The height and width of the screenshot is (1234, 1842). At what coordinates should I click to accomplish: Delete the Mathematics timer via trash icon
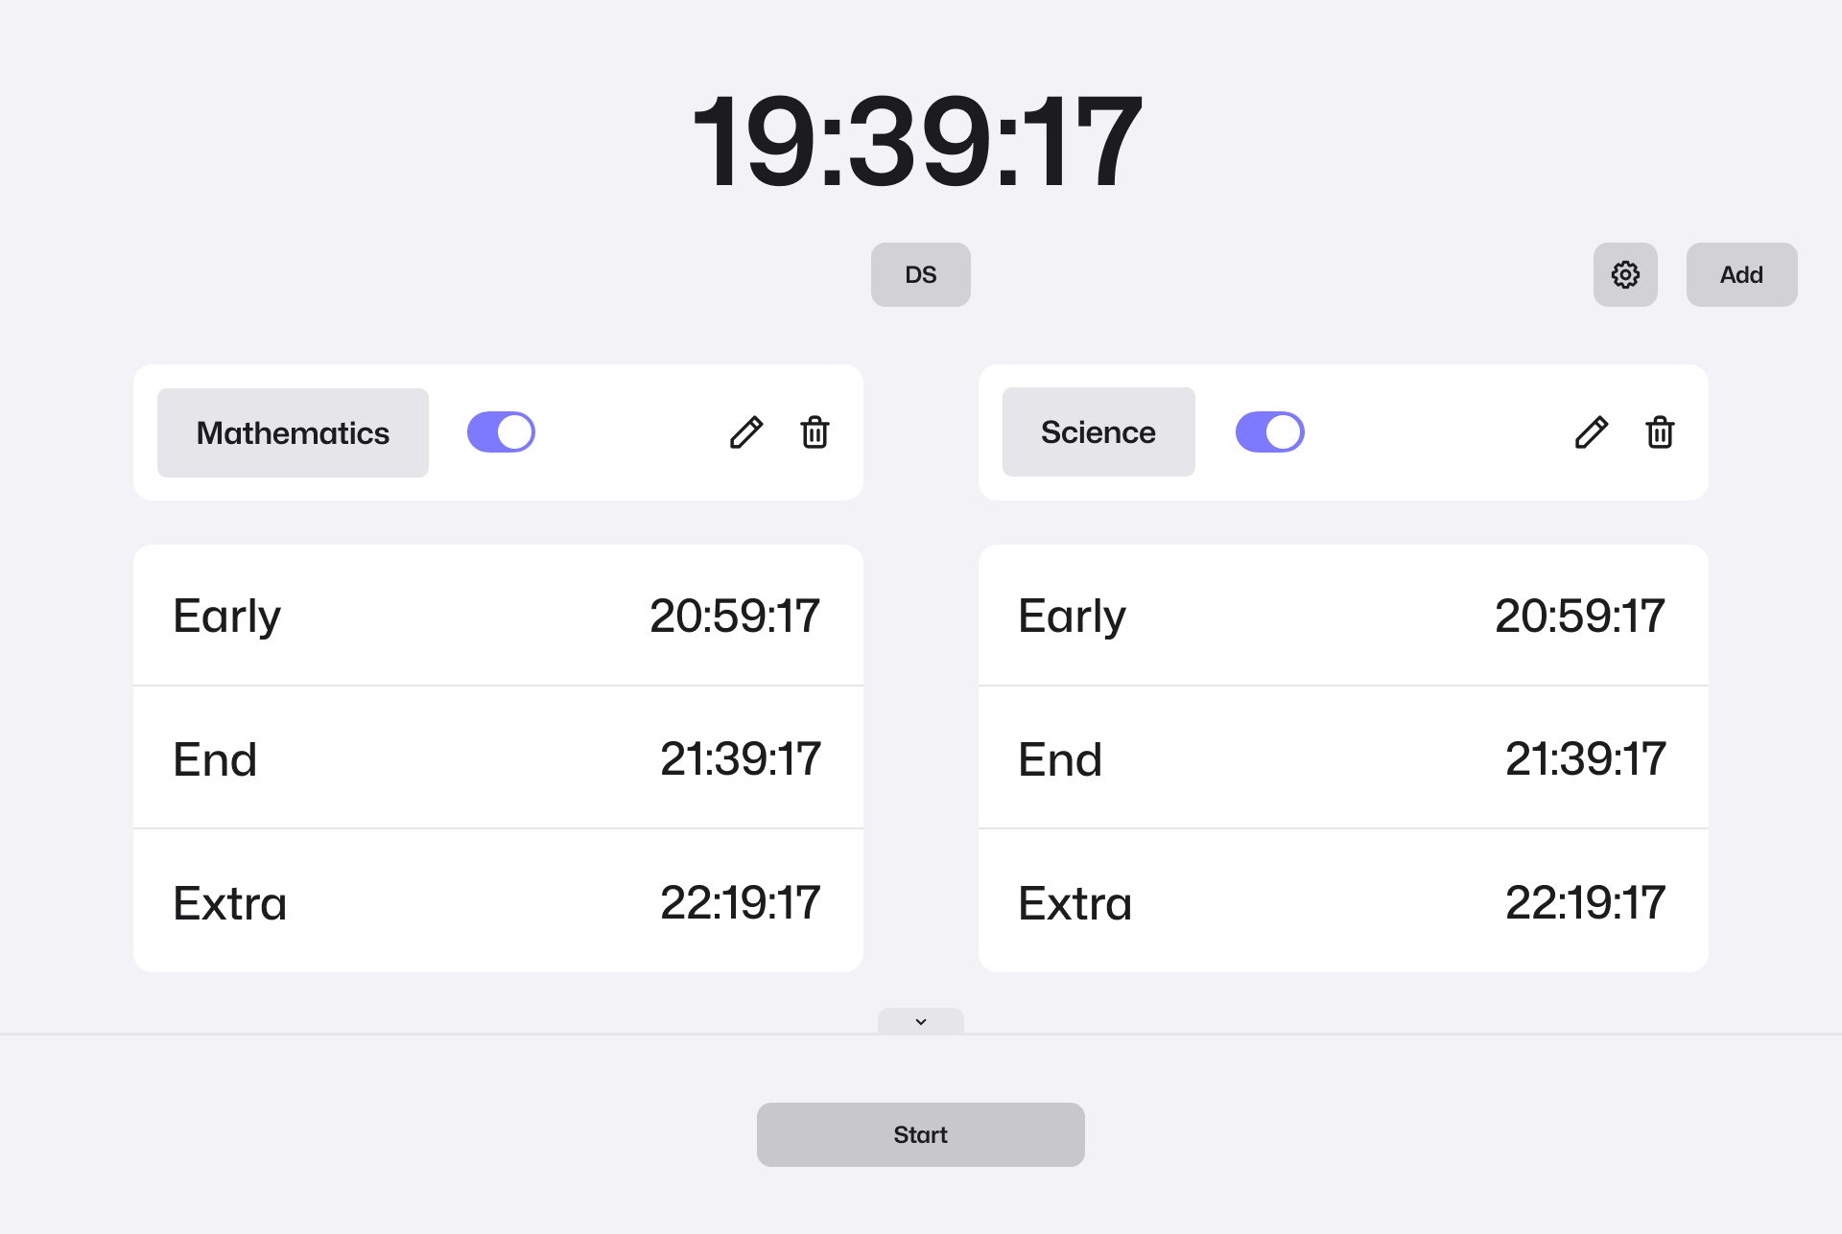814,432
